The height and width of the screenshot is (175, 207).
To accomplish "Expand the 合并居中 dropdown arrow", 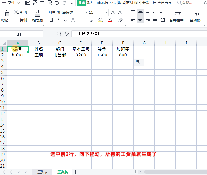I will 185,20.
